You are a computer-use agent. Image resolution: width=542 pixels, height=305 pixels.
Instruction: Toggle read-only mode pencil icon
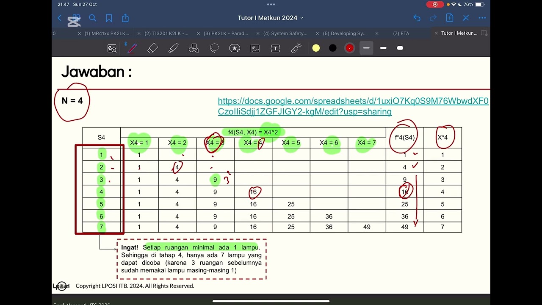pos(466,18)
